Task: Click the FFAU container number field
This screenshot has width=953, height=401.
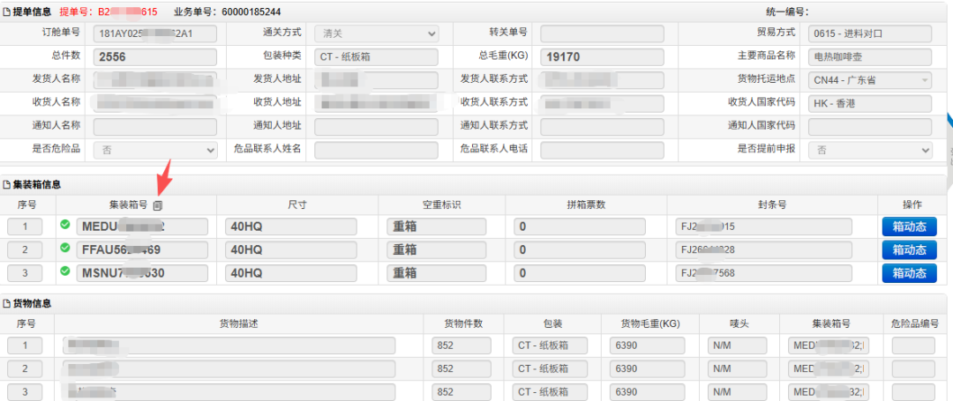Action: (x=142, y=250)
